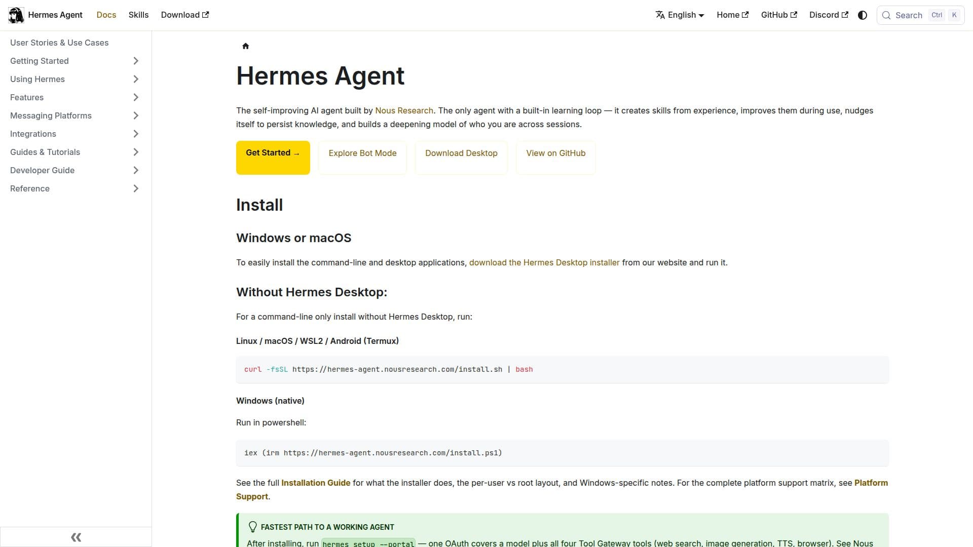Click the 'hermes setup --portal' inline code
The width and height of the screenshot is (973, 547).
[x=368, y=543]
